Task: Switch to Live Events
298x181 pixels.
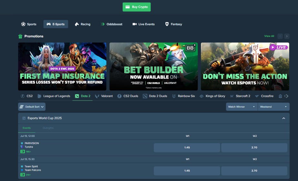Action: pyautogui.click(x=143, y=24)
